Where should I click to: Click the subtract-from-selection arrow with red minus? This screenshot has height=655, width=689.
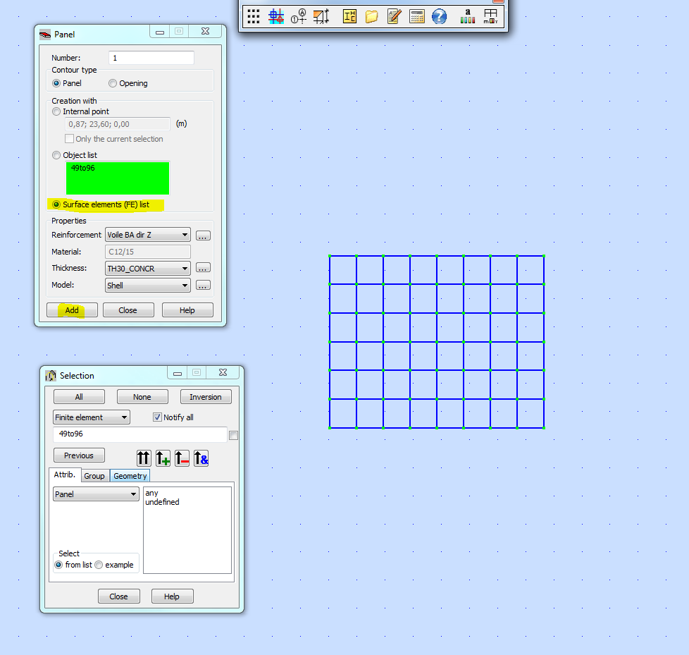(x=182, y=458)
